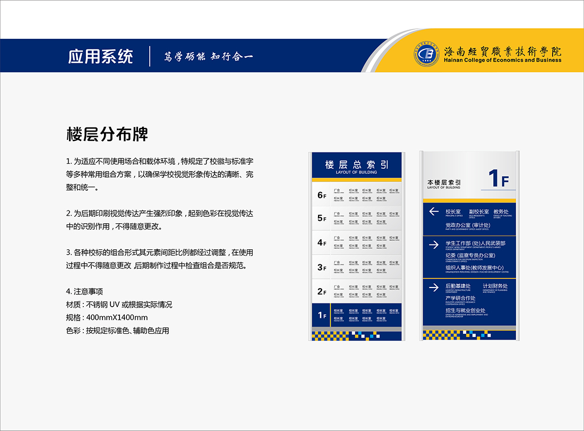Click the right arrow beside 学生工作部

[x=434, y=244]
